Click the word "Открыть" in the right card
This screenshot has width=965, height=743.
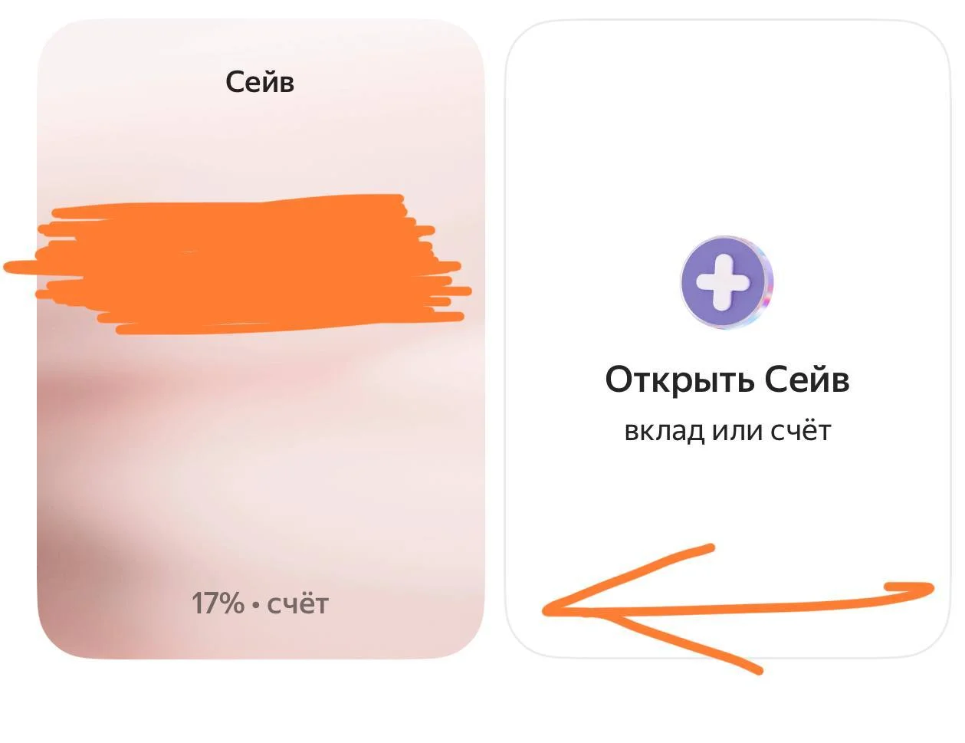coord(679,380)
